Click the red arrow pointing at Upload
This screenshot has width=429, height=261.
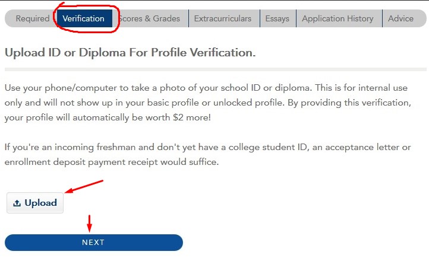tap(84, 187)
